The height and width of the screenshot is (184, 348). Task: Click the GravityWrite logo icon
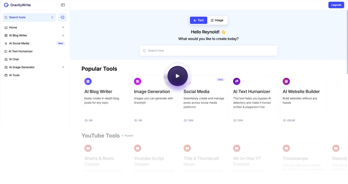click(6, 5)
